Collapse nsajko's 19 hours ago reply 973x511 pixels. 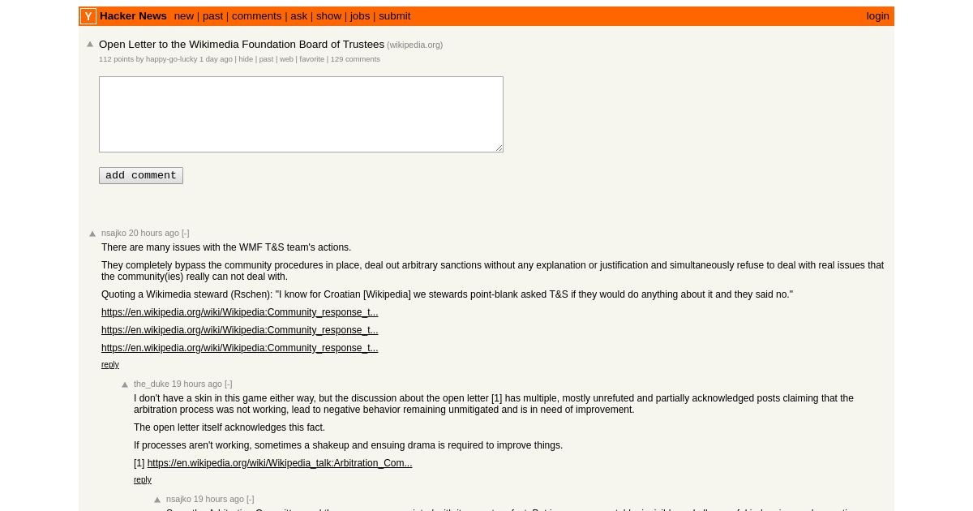(x=251, y=499)
